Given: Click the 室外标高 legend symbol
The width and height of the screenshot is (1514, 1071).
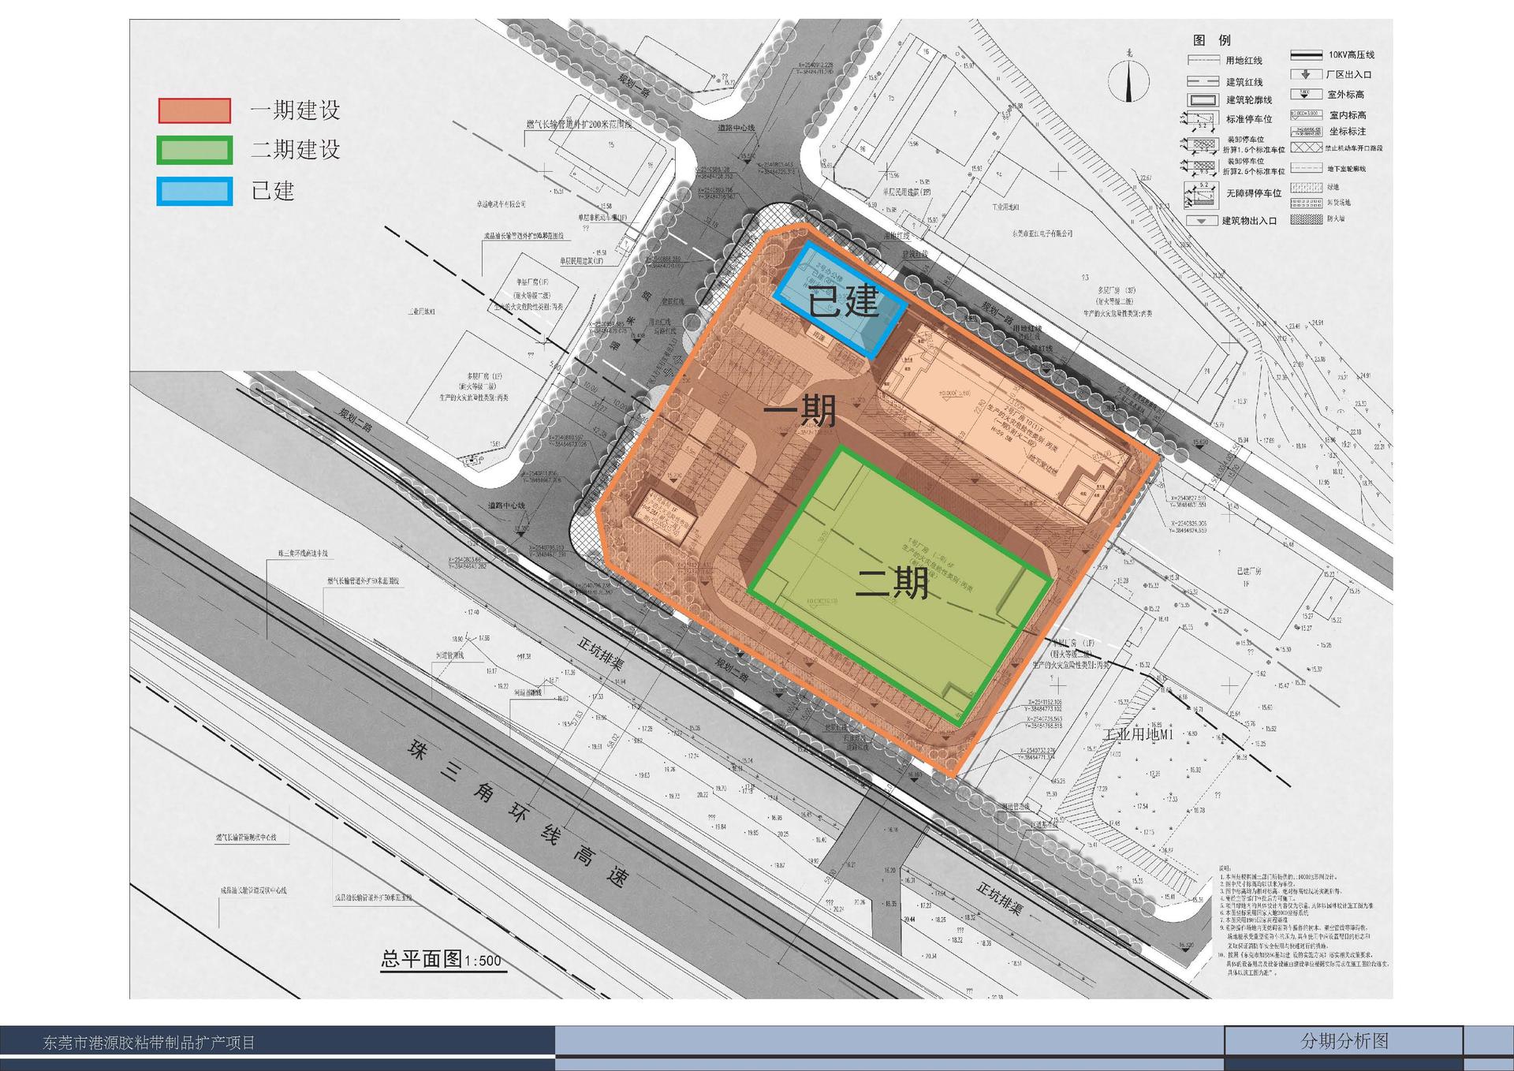Looking at the screenshot, I should pos(1306,94).
